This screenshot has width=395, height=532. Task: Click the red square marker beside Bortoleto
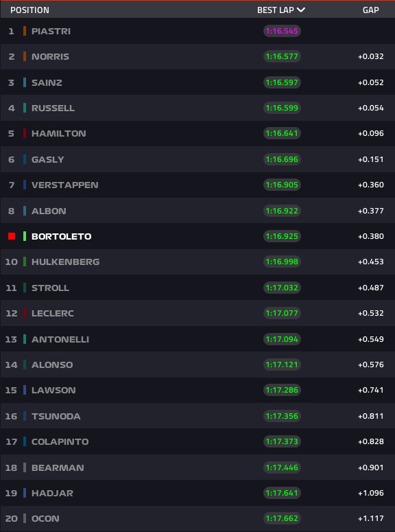tap(12, 236)
